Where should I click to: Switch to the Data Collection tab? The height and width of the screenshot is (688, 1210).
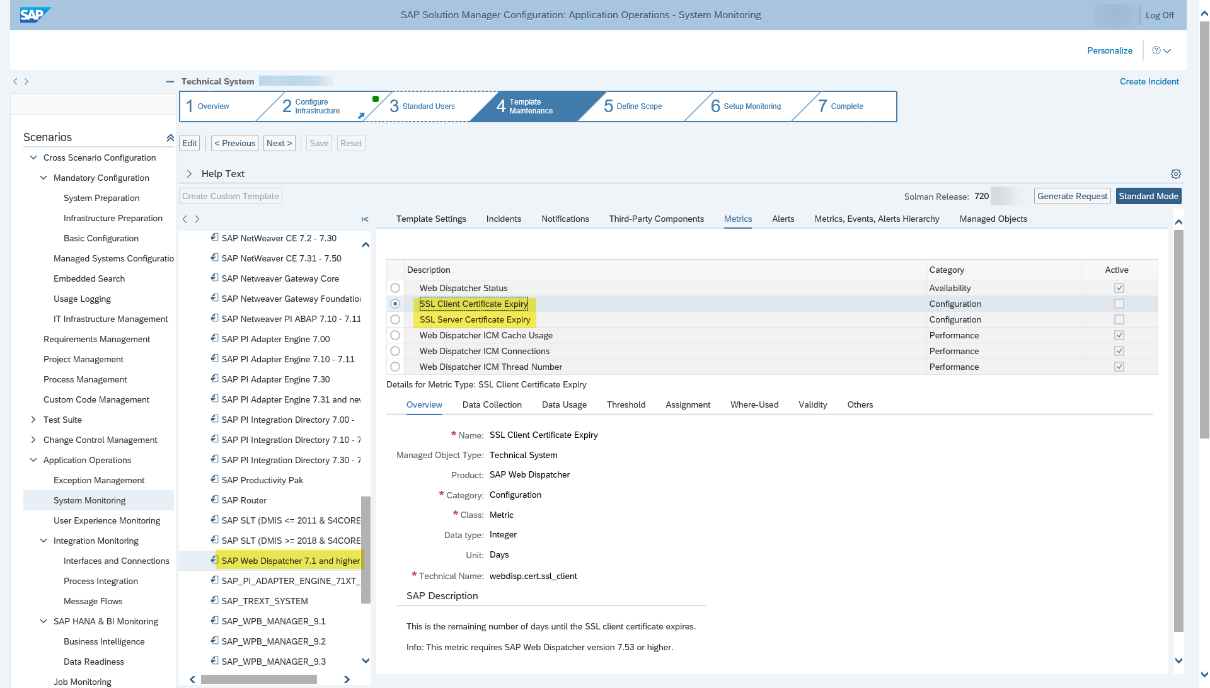click(x=492, y=404)
